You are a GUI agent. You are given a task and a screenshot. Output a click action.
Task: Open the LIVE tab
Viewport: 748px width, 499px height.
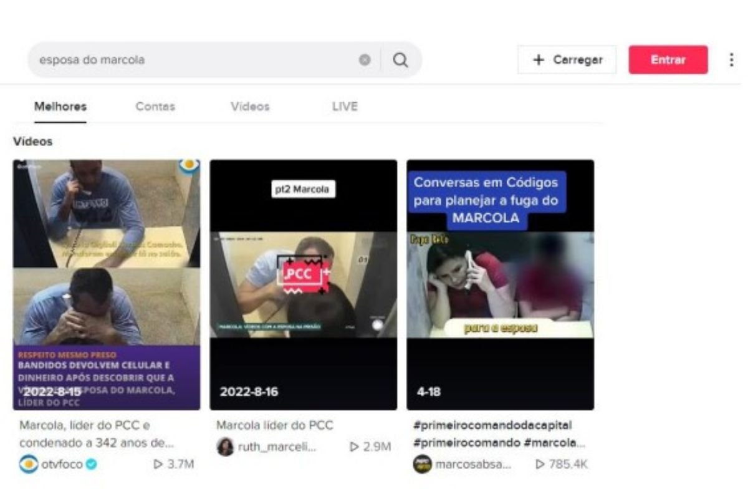coord(345,107)
